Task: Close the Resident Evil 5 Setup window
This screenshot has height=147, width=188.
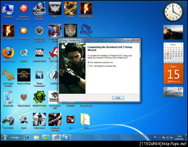Action: click(136, 40)
